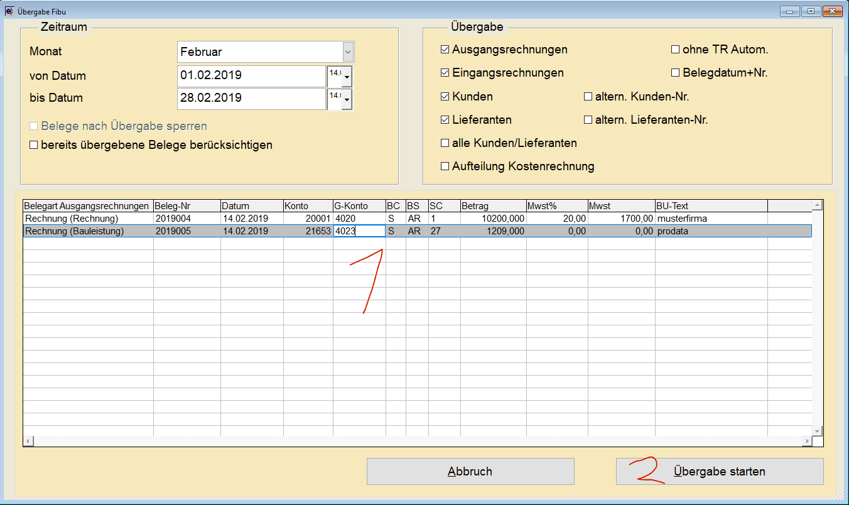Click the Betrag column header
This screenshot has width=849, height=505.
pyautogui.click(x=493, y=206)
